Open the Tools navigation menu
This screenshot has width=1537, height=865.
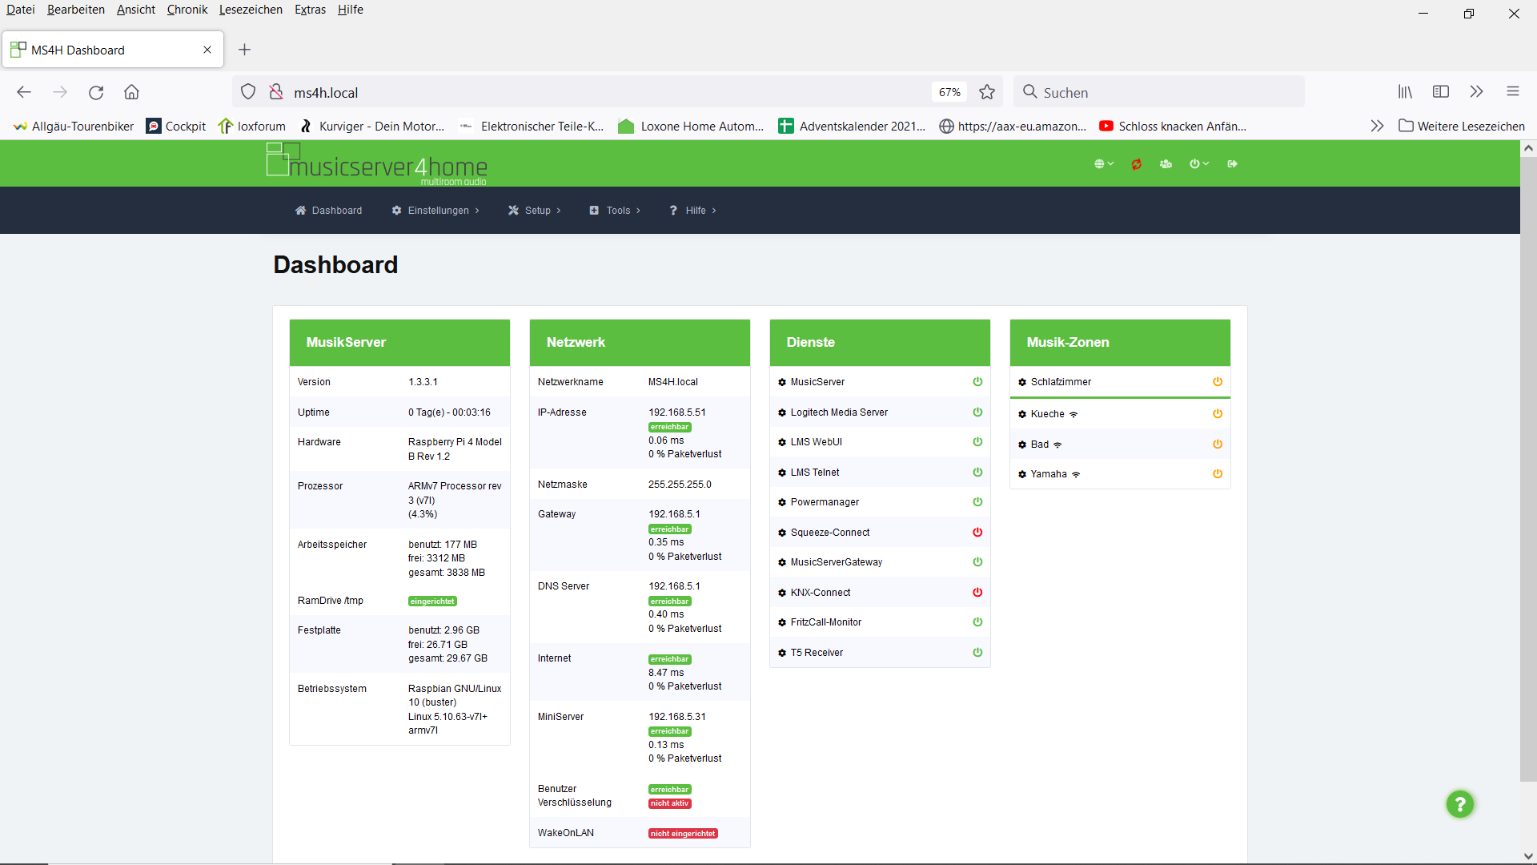(616, 211)
